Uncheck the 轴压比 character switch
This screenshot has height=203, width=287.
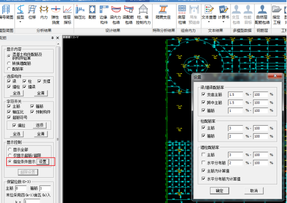click(9, 112)
